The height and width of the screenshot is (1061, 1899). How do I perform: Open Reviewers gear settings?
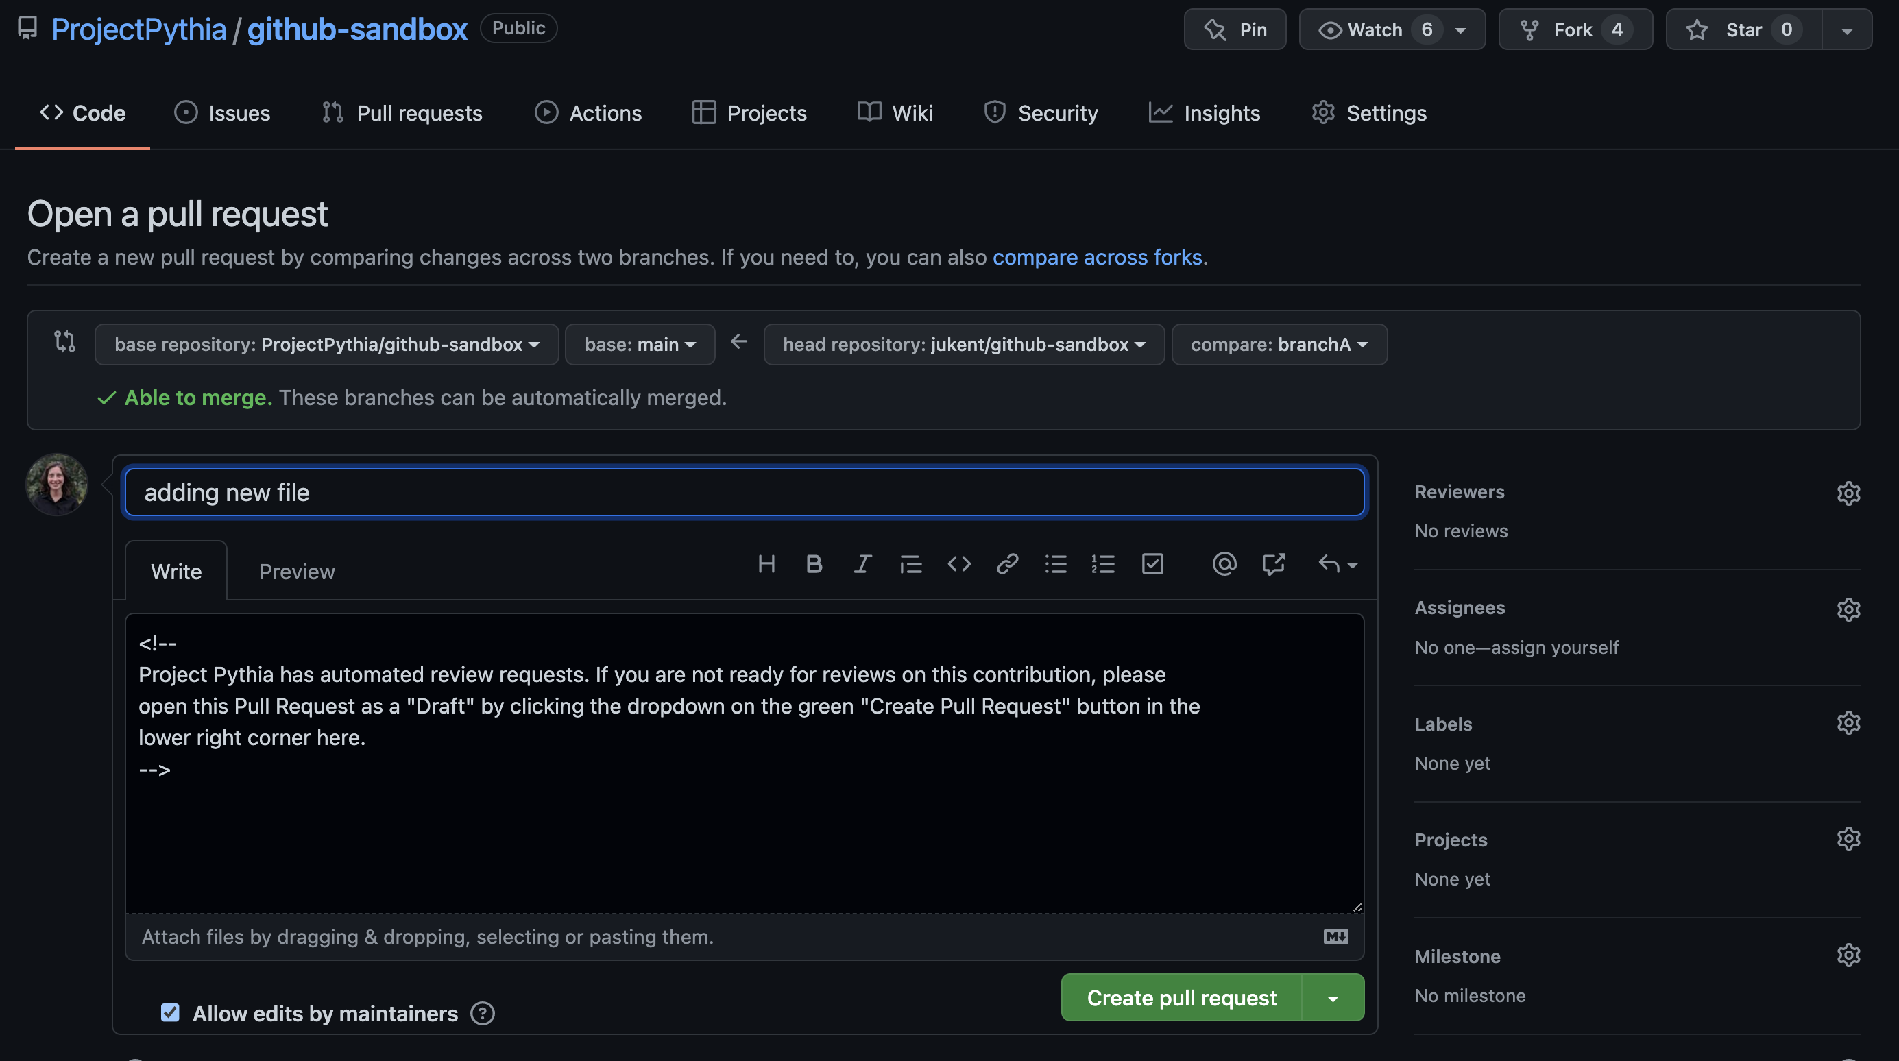click(1848, 493)
